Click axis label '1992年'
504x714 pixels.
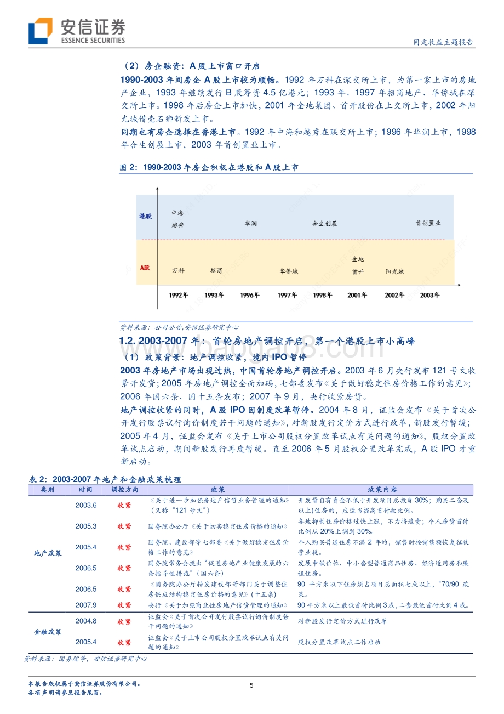coord(179,295)
